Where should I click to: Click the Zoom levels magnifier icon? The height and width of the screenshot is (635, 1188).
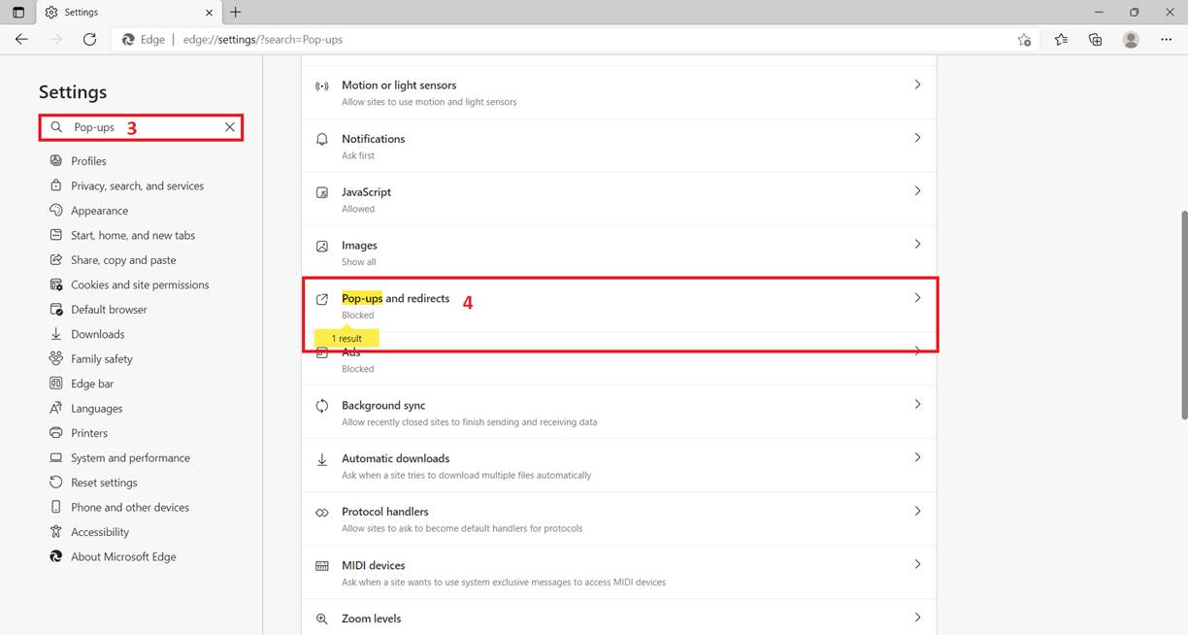[x=322, y=618]
